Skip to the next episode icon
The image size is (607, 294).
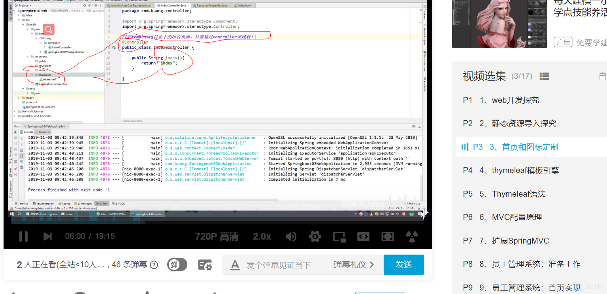coord(47,236)
